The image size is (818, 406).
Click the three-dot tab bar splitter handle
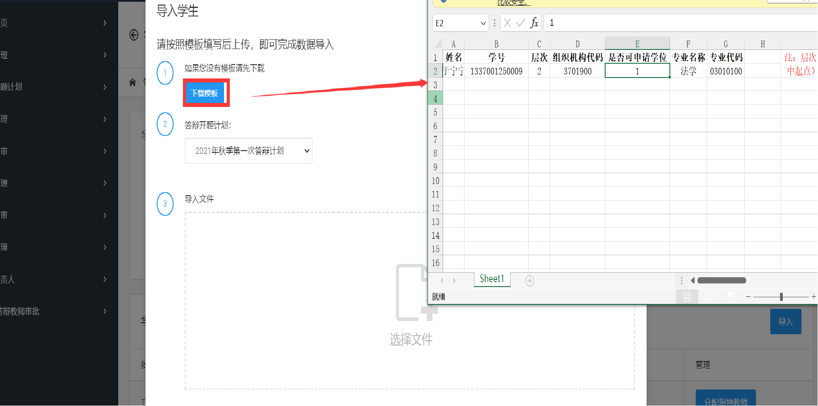point(681,280)
